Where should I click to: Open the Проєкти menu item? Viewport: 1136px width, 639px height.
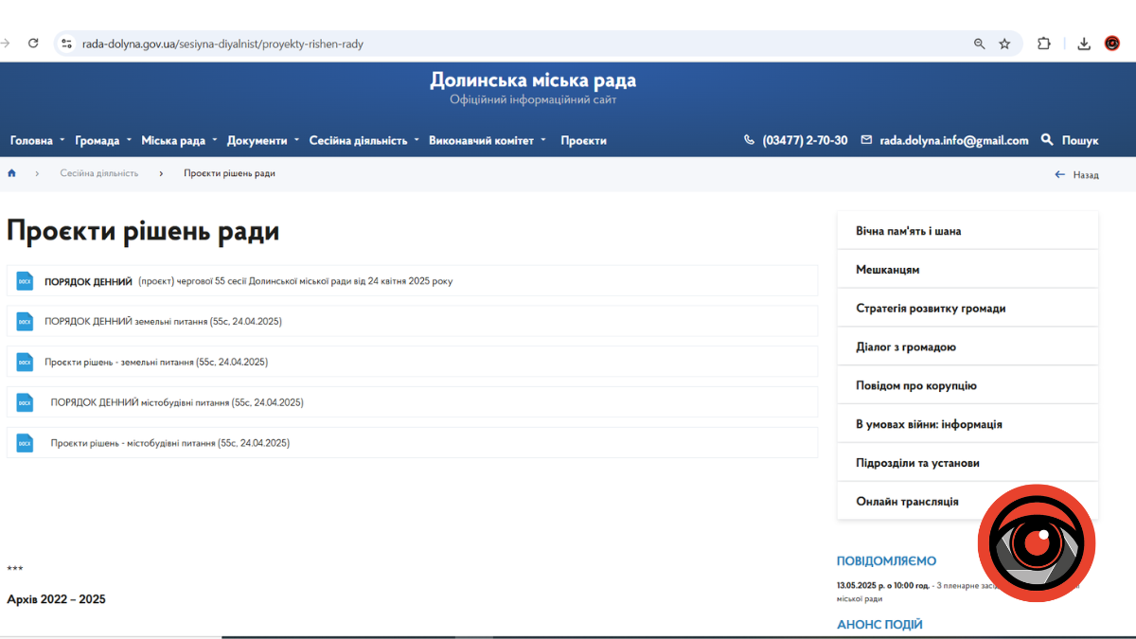point(583,140)
